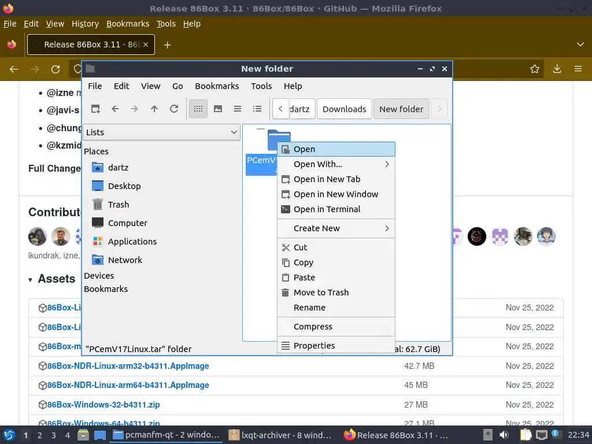Download 86Box-NDR-Linux-arm64-b4311.AppImage
This screenshot has height=444, width=592.
click(x=128, y=385)
